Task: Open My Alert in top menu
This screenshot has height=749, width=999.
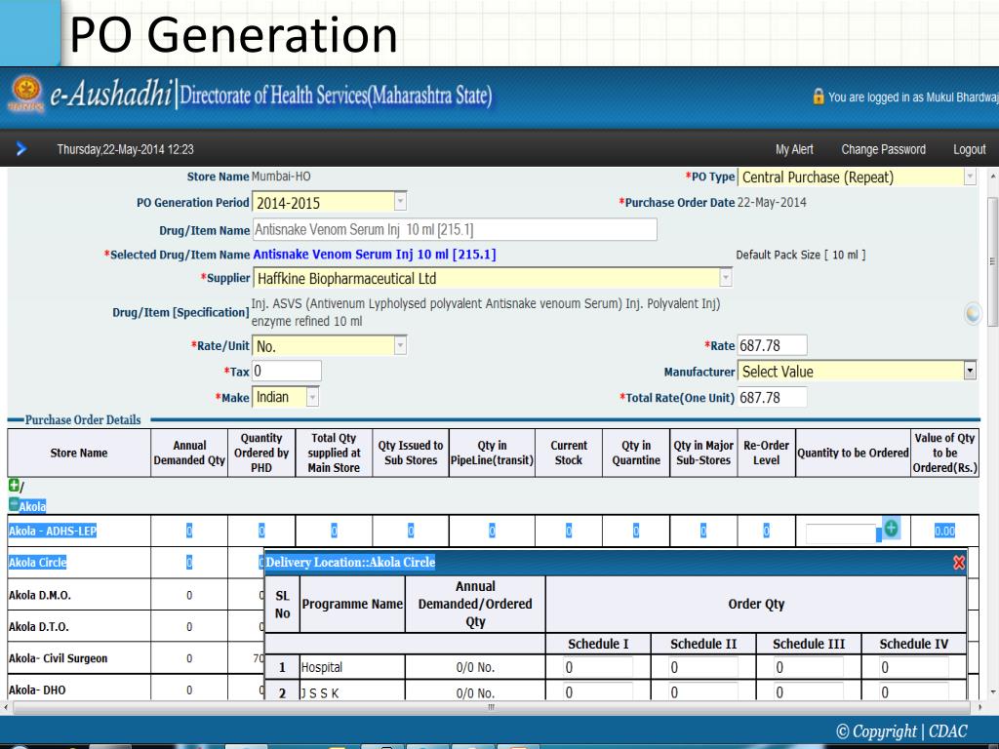Action: pyautogui.click(x=794, y=149)
